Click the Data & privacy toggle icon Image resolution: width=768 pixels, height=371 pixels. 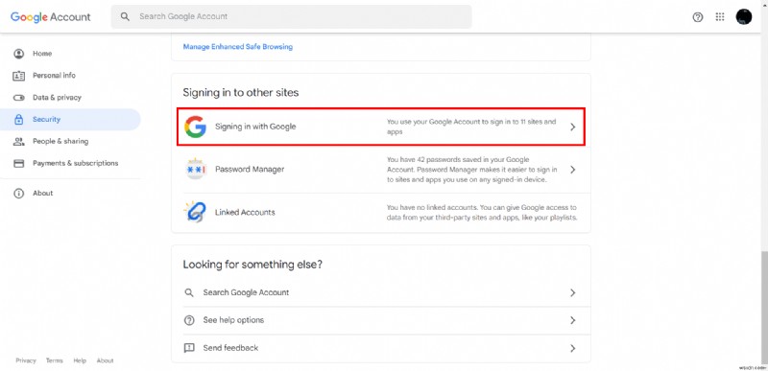[18, 98]
